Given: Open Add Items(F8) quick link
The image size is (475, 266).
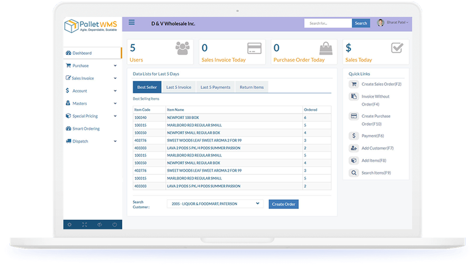Looking at the screenshot, I should tap(374, 161).
